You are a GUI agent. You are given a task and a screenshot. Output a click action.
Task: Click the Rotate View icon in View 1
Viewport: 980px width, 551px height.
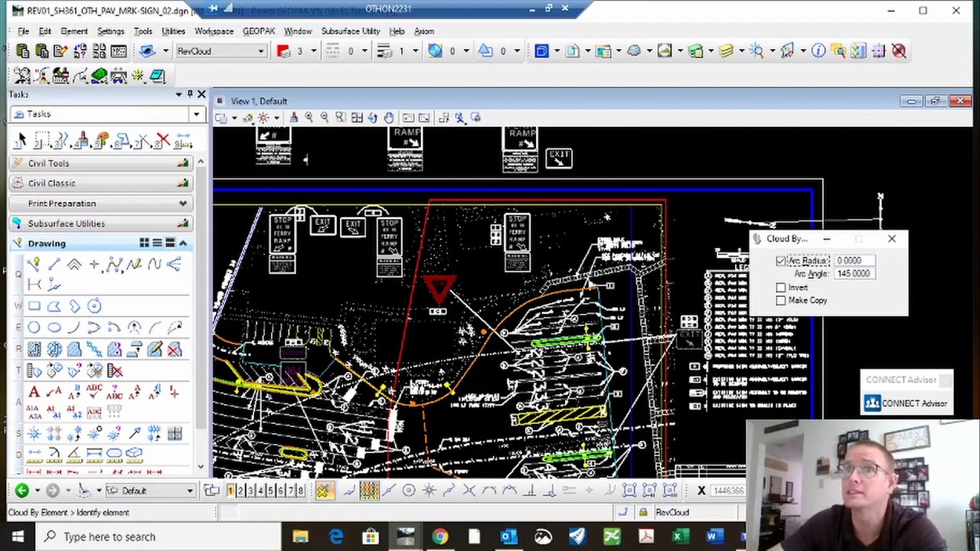(x=373, y=117)
